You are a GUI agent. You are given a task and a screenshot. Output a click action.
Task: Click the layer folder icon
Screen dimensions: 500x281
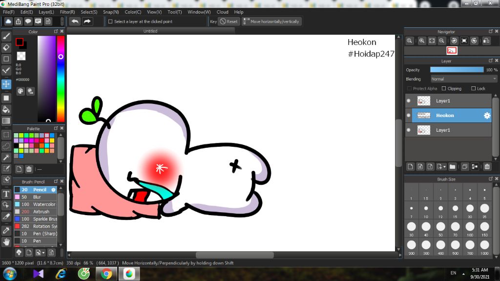coord(453,167)
